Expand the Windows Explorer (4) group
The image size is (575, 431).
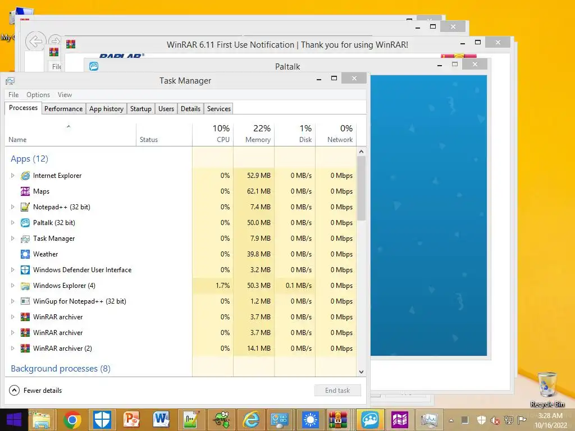pyautogui.click(x=12, y=286)
